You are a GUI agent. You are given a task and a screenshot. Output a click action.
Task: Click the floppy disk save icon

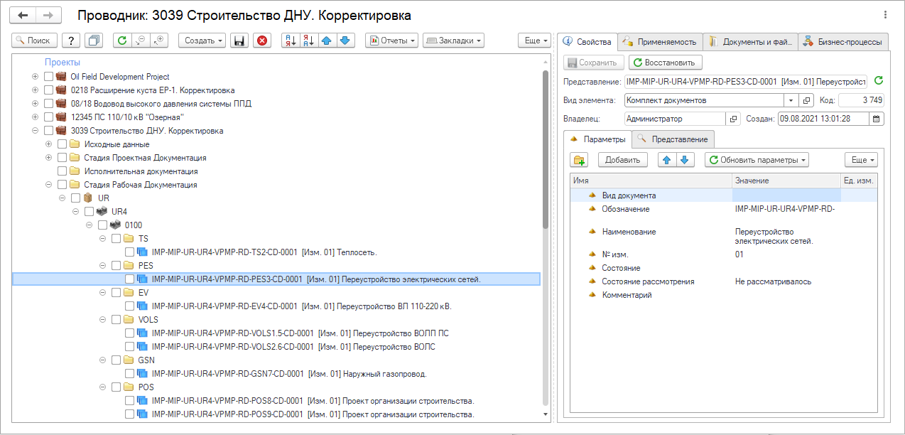click(x=240, y=41)
